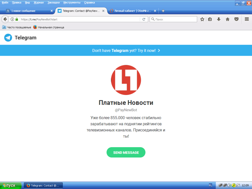Bookmark this page with the star
Screen dimensions: 252x189
202,19
